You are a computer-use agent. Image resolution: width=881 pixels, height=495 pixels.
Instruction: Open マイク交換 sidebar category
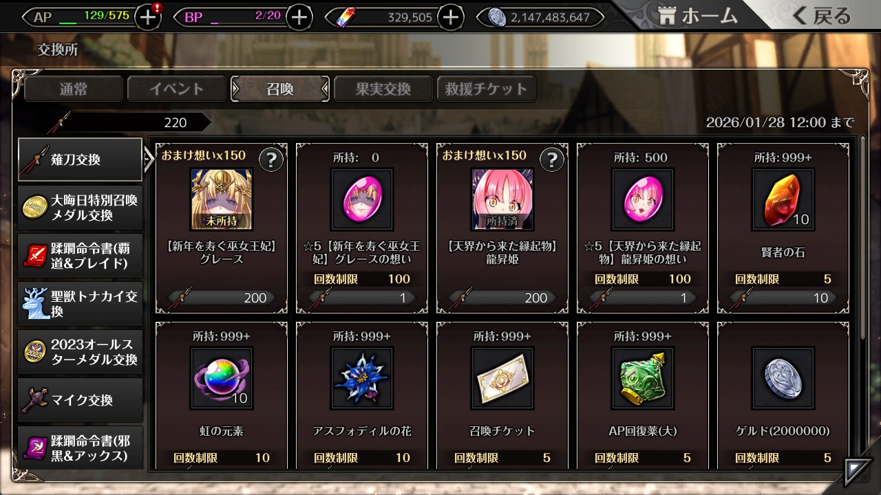(x=81, y=400)
